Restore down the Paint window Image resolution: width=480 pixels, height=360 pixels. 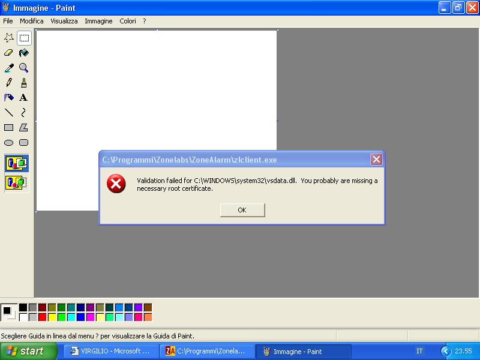(458, 8)
